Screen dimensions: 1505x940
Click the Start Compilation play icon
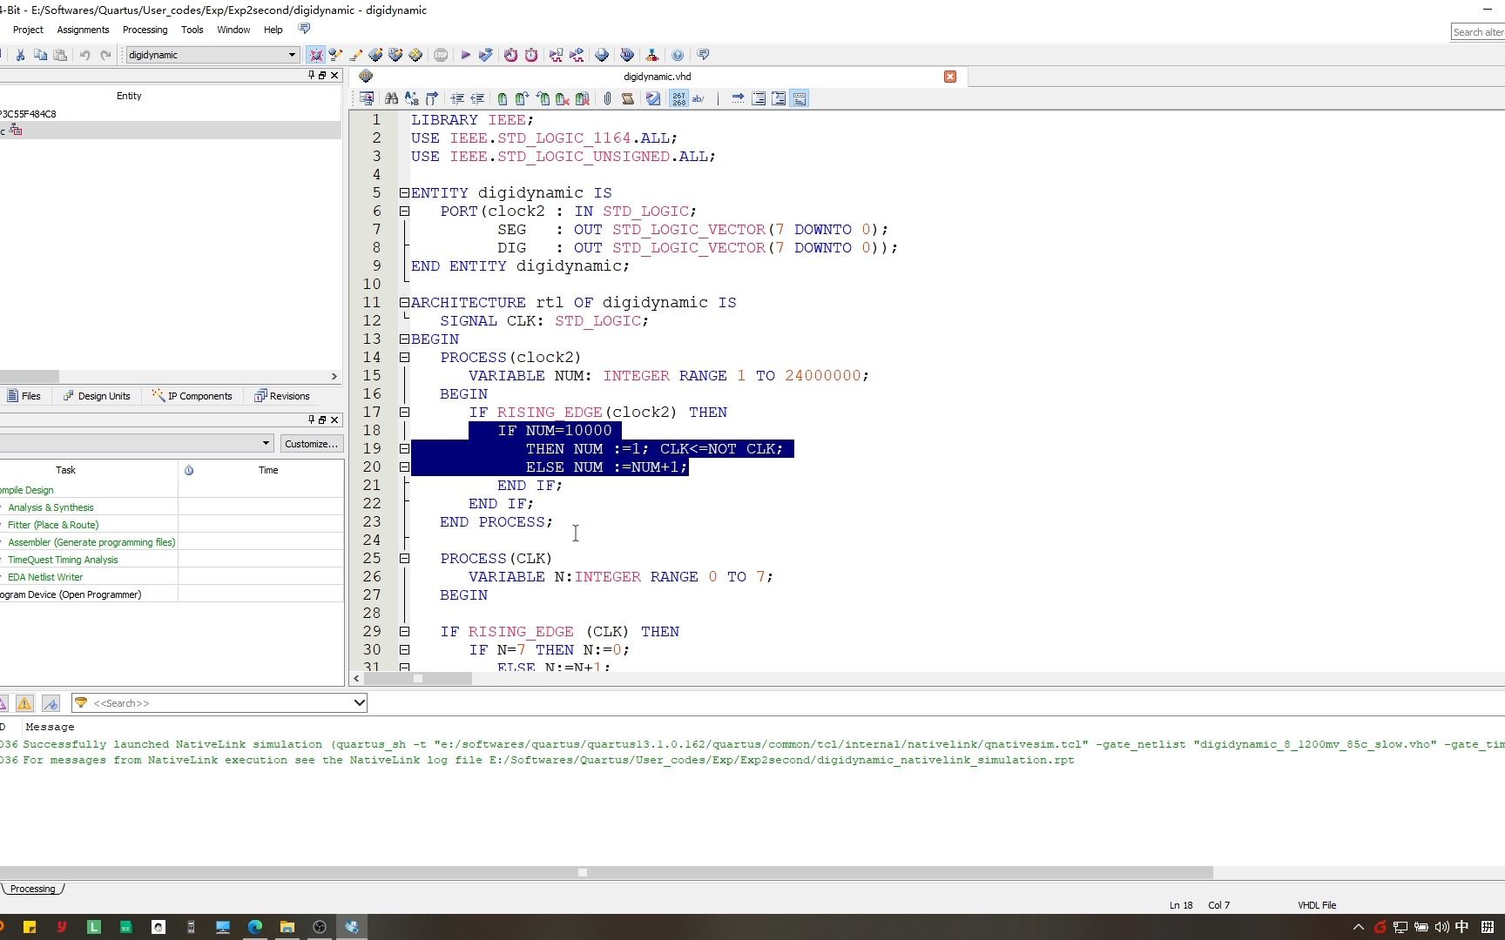click(x=465, y=55)
